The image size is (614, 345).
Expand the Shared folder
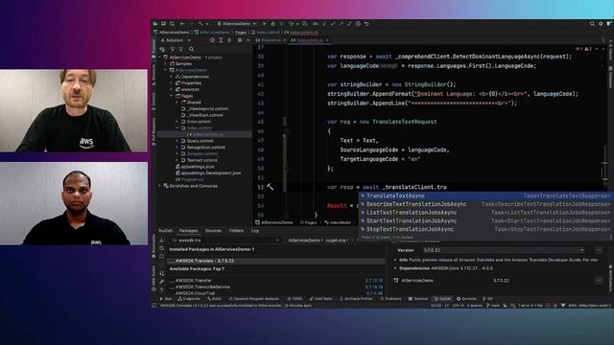(x=177, y=103)
